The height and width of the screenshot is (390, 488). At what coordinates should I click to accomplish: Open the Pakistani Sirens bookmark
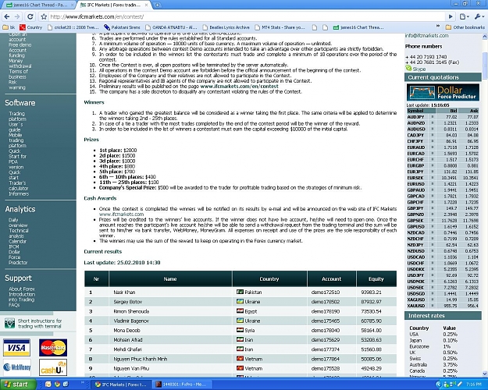[122, 27]
